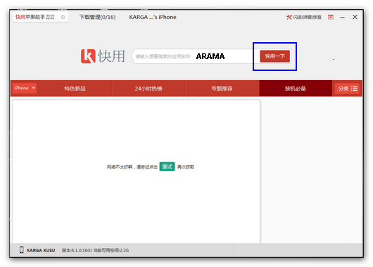Click the 再次获取 text after retry button
Image resolution: width=373 pixels, height=267 pixels.
point(186,167)
